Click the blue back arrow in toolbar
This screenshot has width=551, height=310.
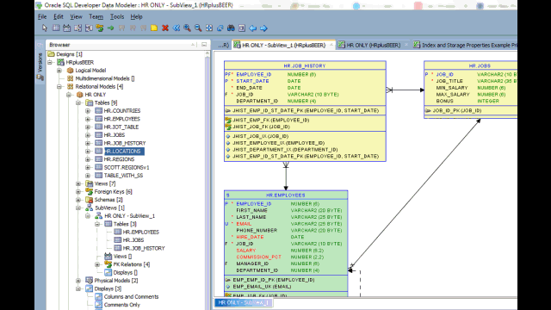click(252, 28)
